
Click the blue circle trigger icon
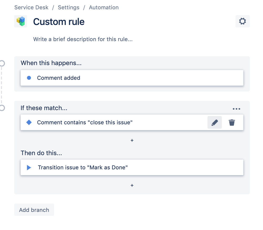(x=29, y=78)
